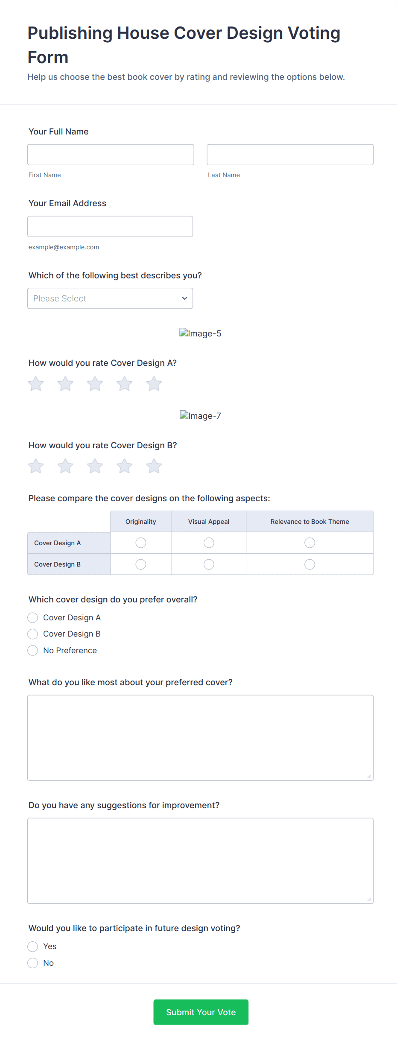Select Originality for Cover Design A
397x1046 pixels.
click(x=141, y=543)
